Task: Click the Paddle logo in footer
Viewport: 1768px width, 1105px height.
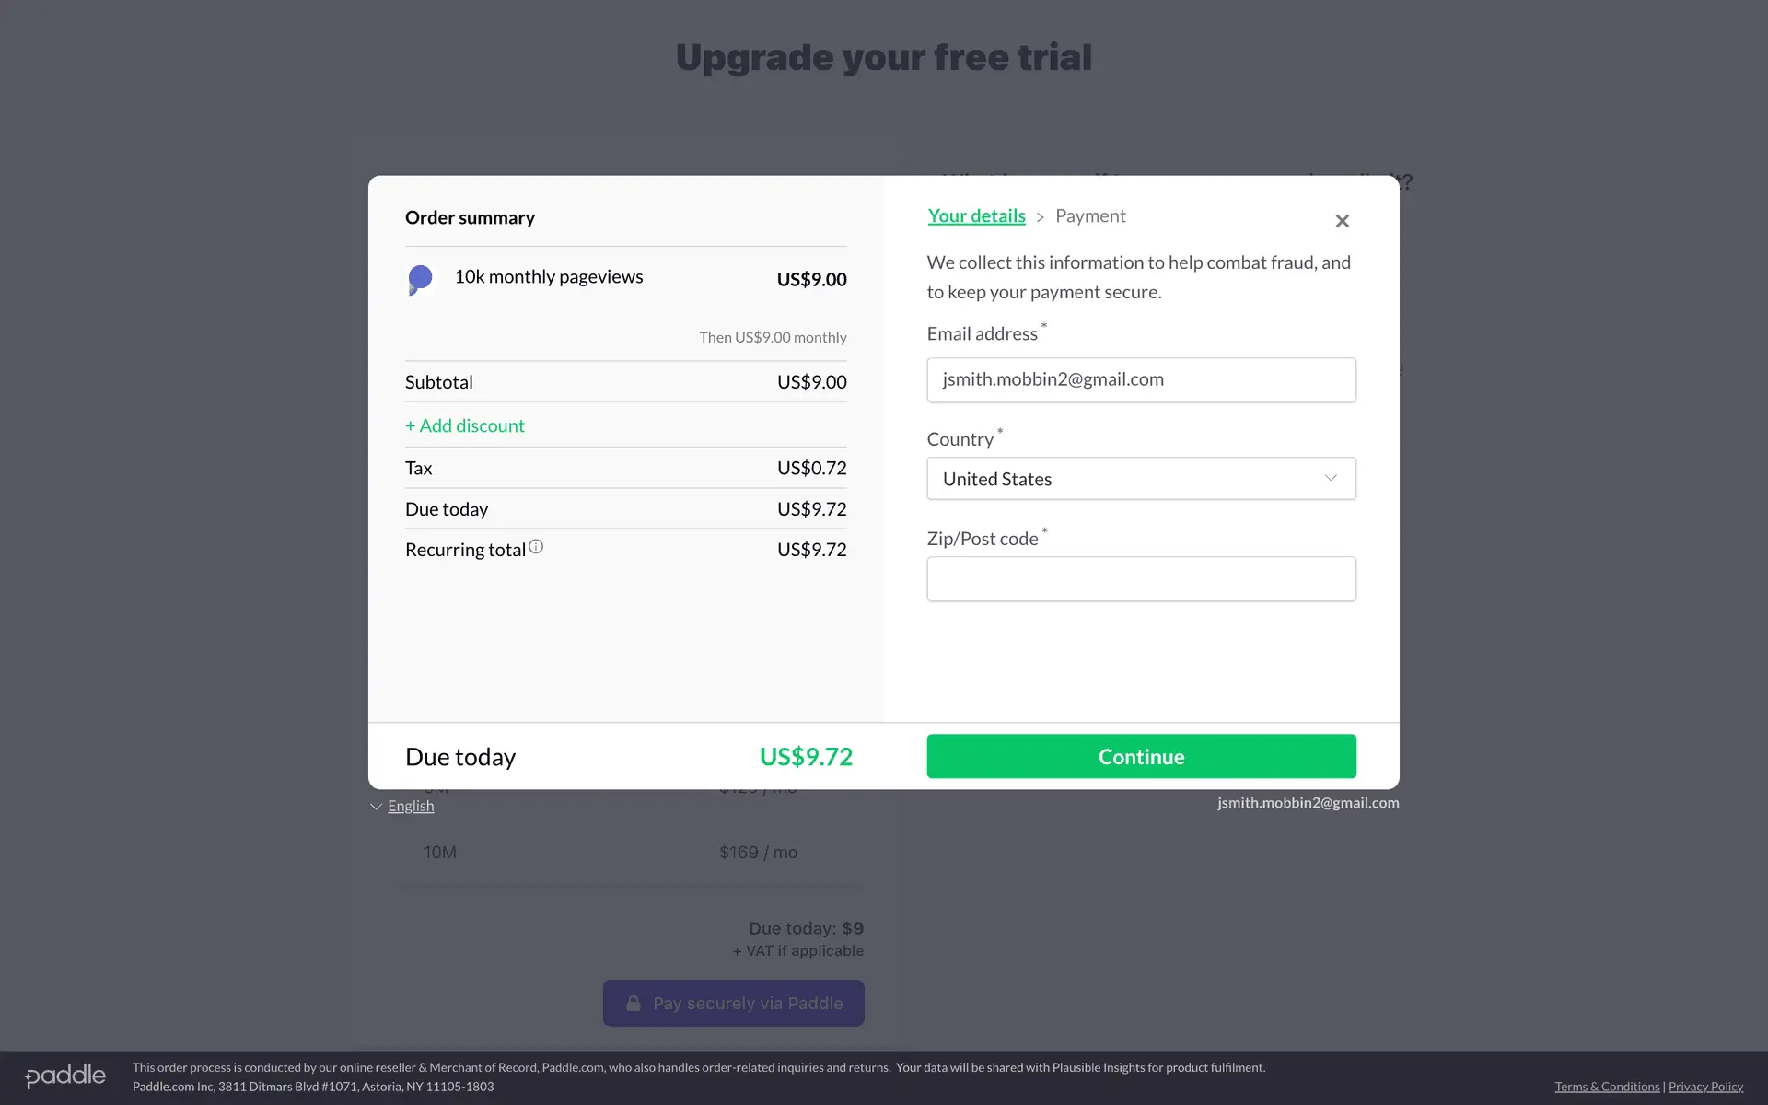Action: coord(65,1076)
